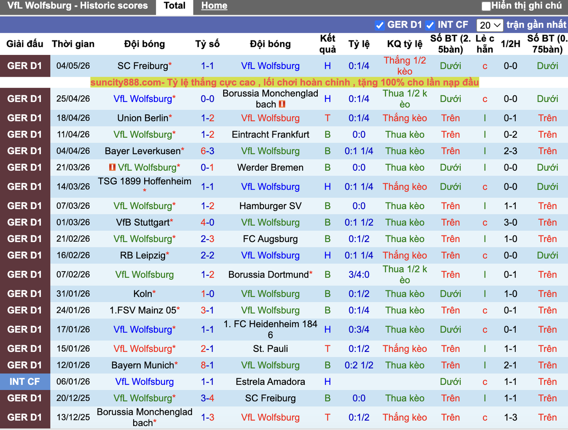The height and width of the screenshot is (430, 568).
Task: Open Union Berlin team link
Action: pyautogui.click(x=143, y=118)
